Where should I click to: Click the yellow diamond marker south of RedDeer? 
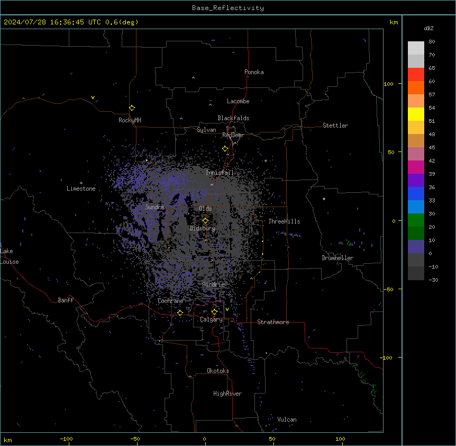tap(225, 149)
